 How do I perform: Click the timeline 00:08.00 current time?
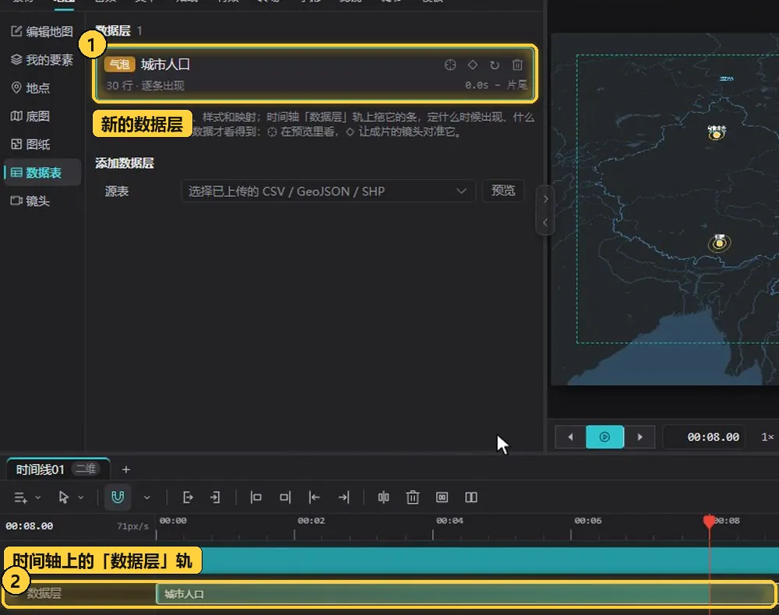click(x=30, y=526)
